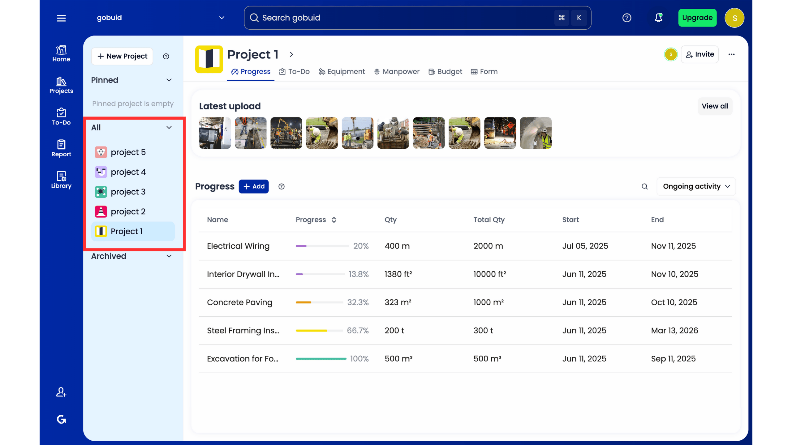Expand the Archived projects section
Screen dimensions: 792x445
point(169,256)
